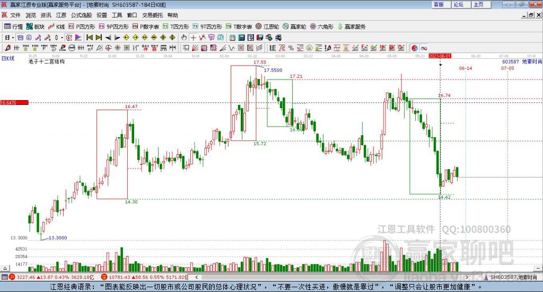
Task: Open the calculator tool
Action: click(241, 38)
